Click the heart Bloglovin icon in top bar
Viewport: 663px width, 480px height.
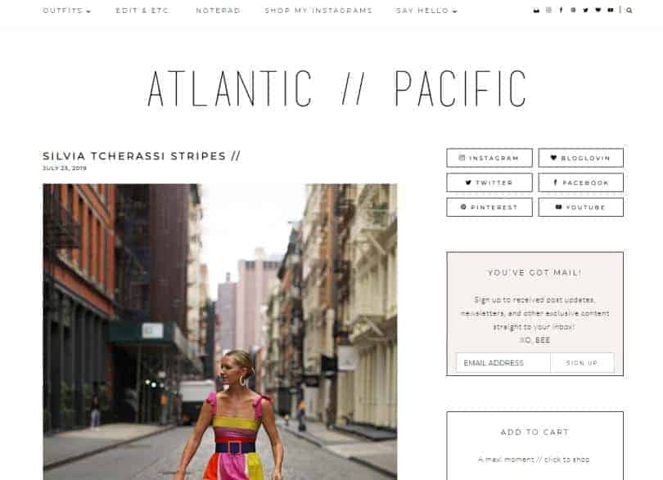click(x=598, y=10)
